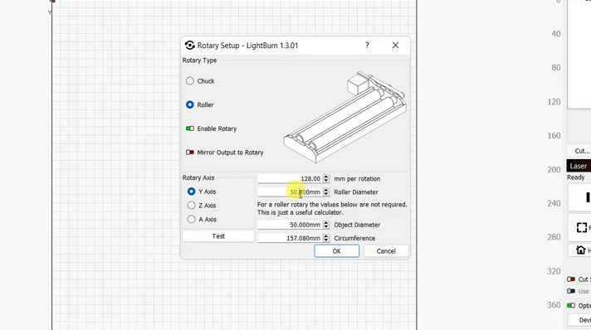Click the roller rotary illustration
Viewport: 591px width, 330px height.
pyautogui.click(x=344, y=117)
